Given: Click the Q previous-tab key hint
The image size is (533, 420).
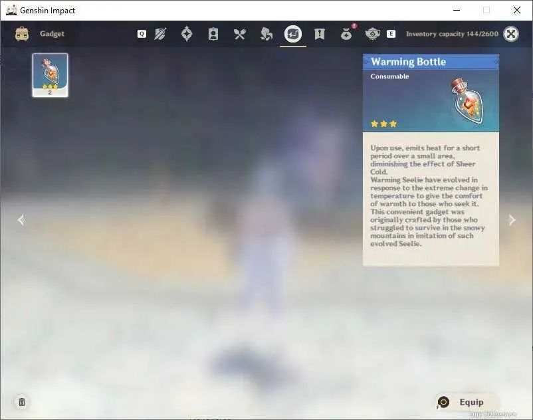Looking at the screenshot, I should (x=142, y=34).
